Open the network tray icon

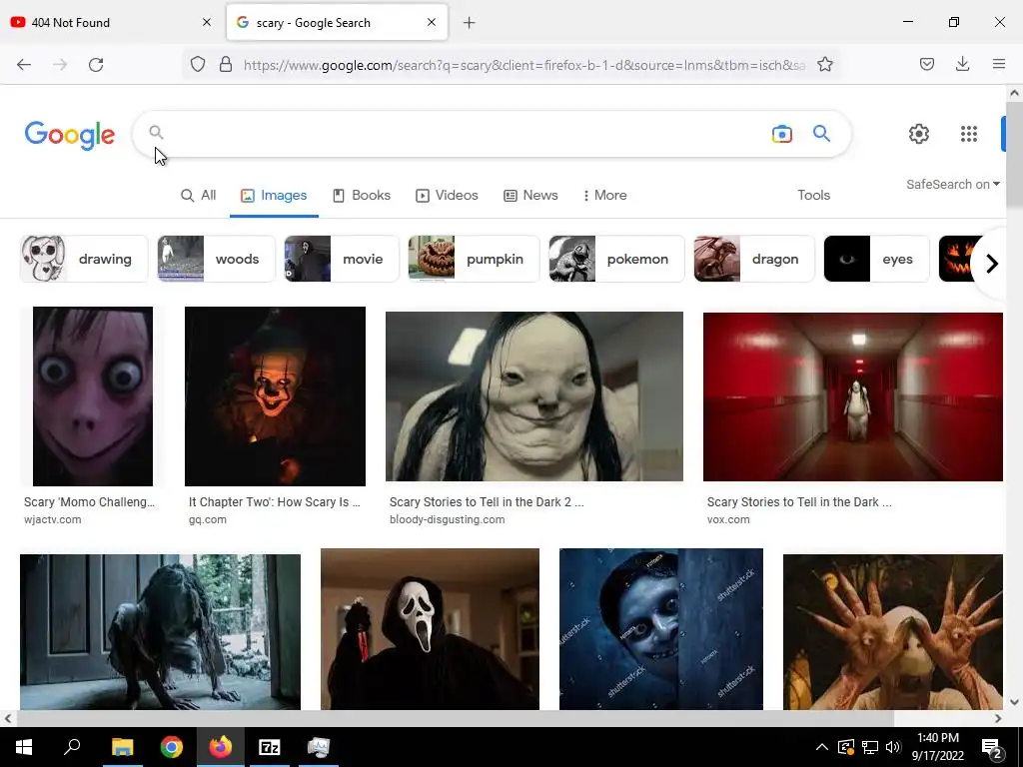pyautogui.click(x=870, y=747)
